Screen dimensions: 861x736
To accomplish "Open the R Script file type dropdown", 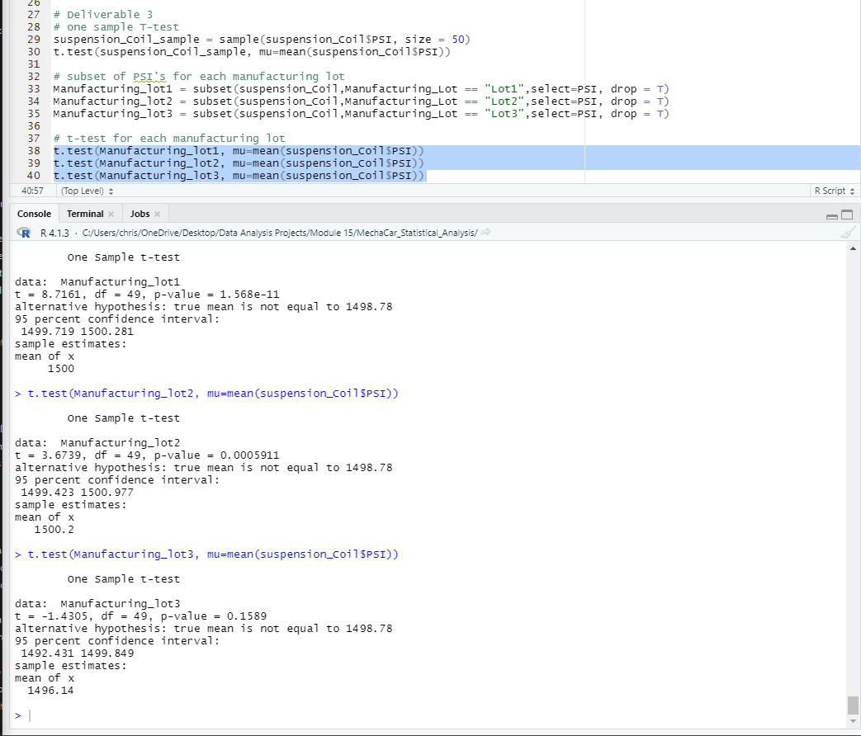I will [834, 191].
